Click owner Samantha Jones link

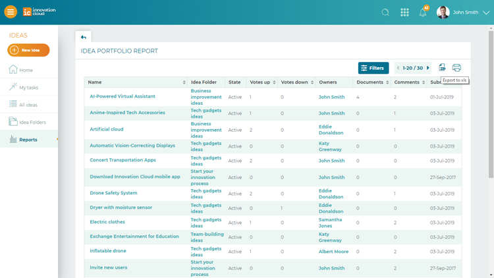pos(330,223)
